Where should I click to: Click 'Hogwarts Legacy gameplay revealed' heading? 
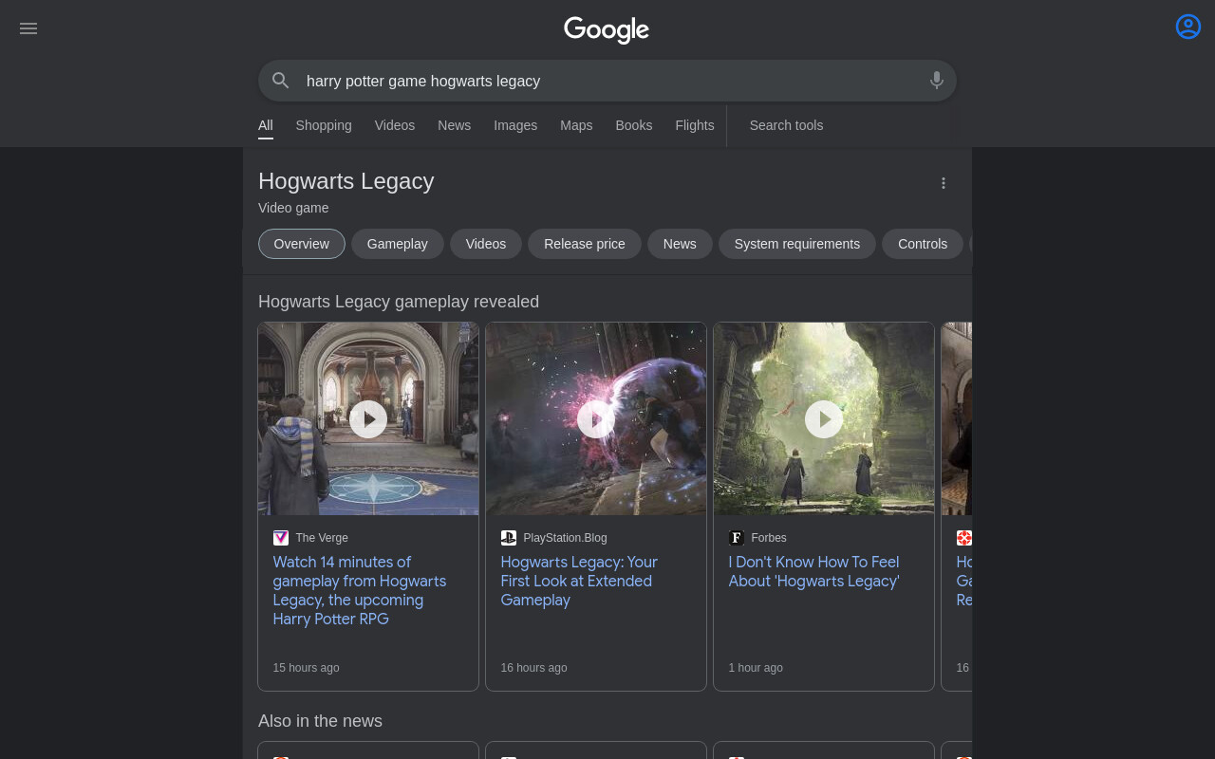pos(399,302)
